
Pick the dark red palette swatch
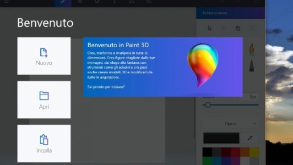coord(226,152)
